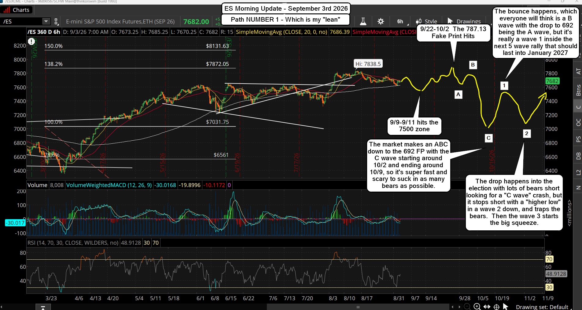
Task: Open the Drawing set: Default dropdown
Action: pyautogui.click(x=542, y=307)
